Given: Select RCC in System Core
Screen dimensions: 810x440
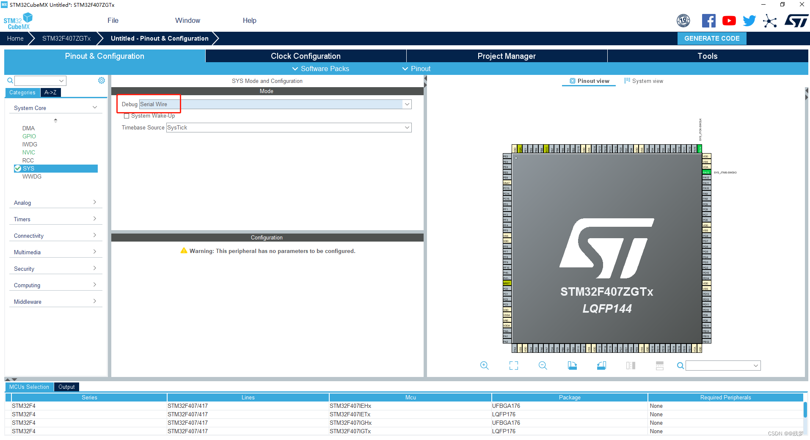Looking at the screenshot, I should point(28,160).
